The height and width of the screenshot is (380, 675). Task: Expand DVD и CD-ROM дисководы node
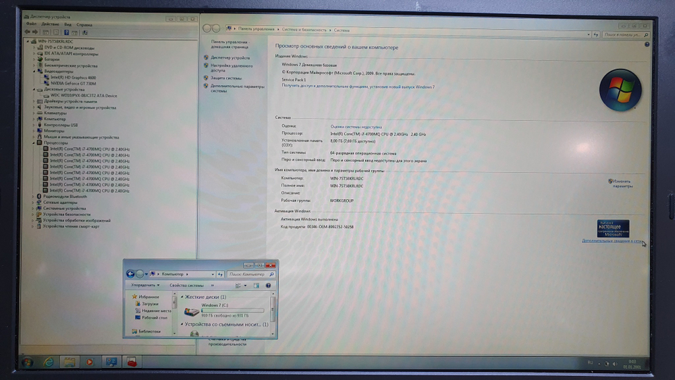(34, 48)
